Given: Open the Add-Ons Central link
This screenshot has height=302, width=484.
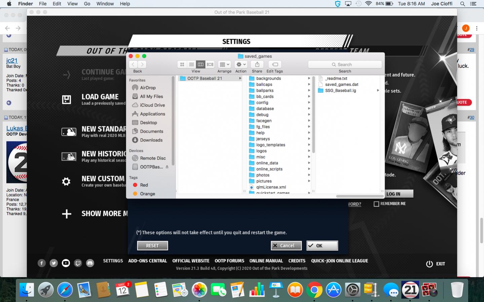Looking at the screenshot, I should click(147, 261).
